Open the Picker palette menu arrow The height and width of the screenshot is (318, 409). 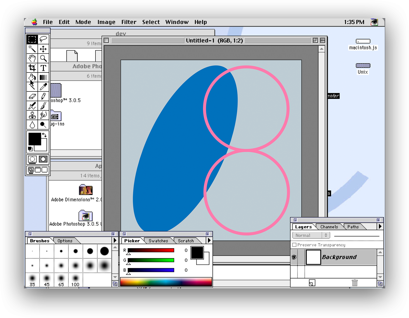point(209,240)
